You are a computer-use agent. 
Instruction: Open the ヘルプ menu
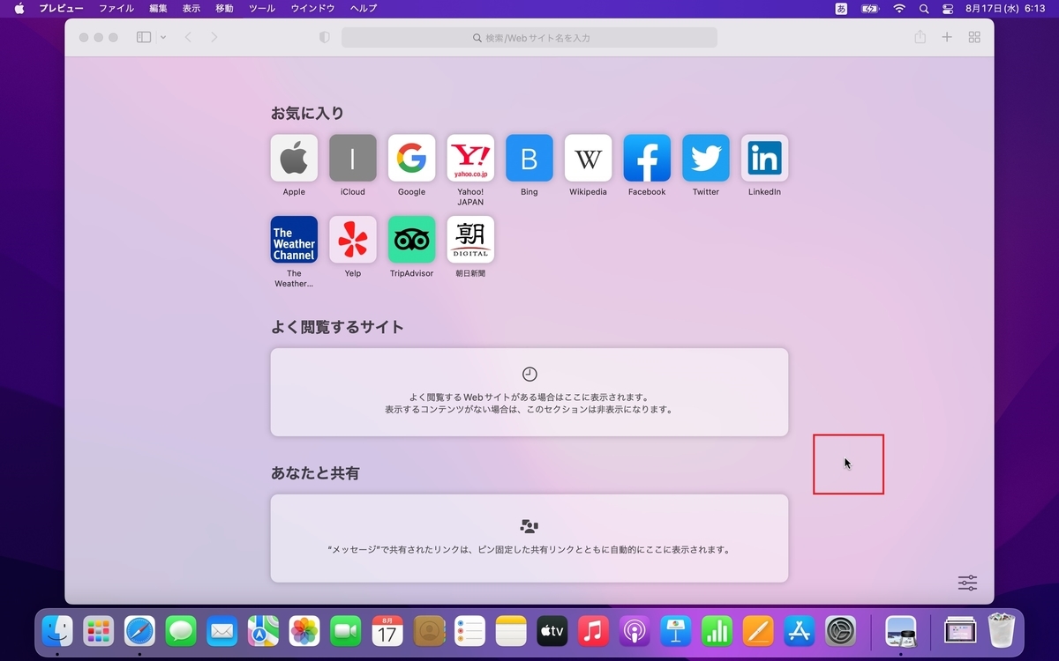point(364,8)
